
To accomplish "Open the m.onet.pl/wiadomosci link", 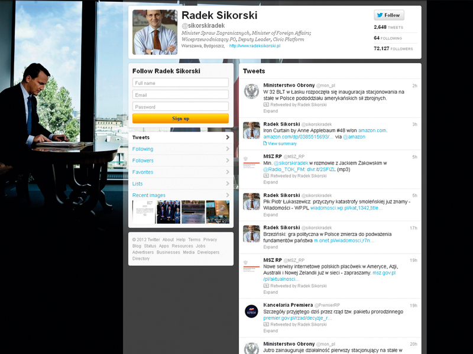I will (x=344, y=241).
